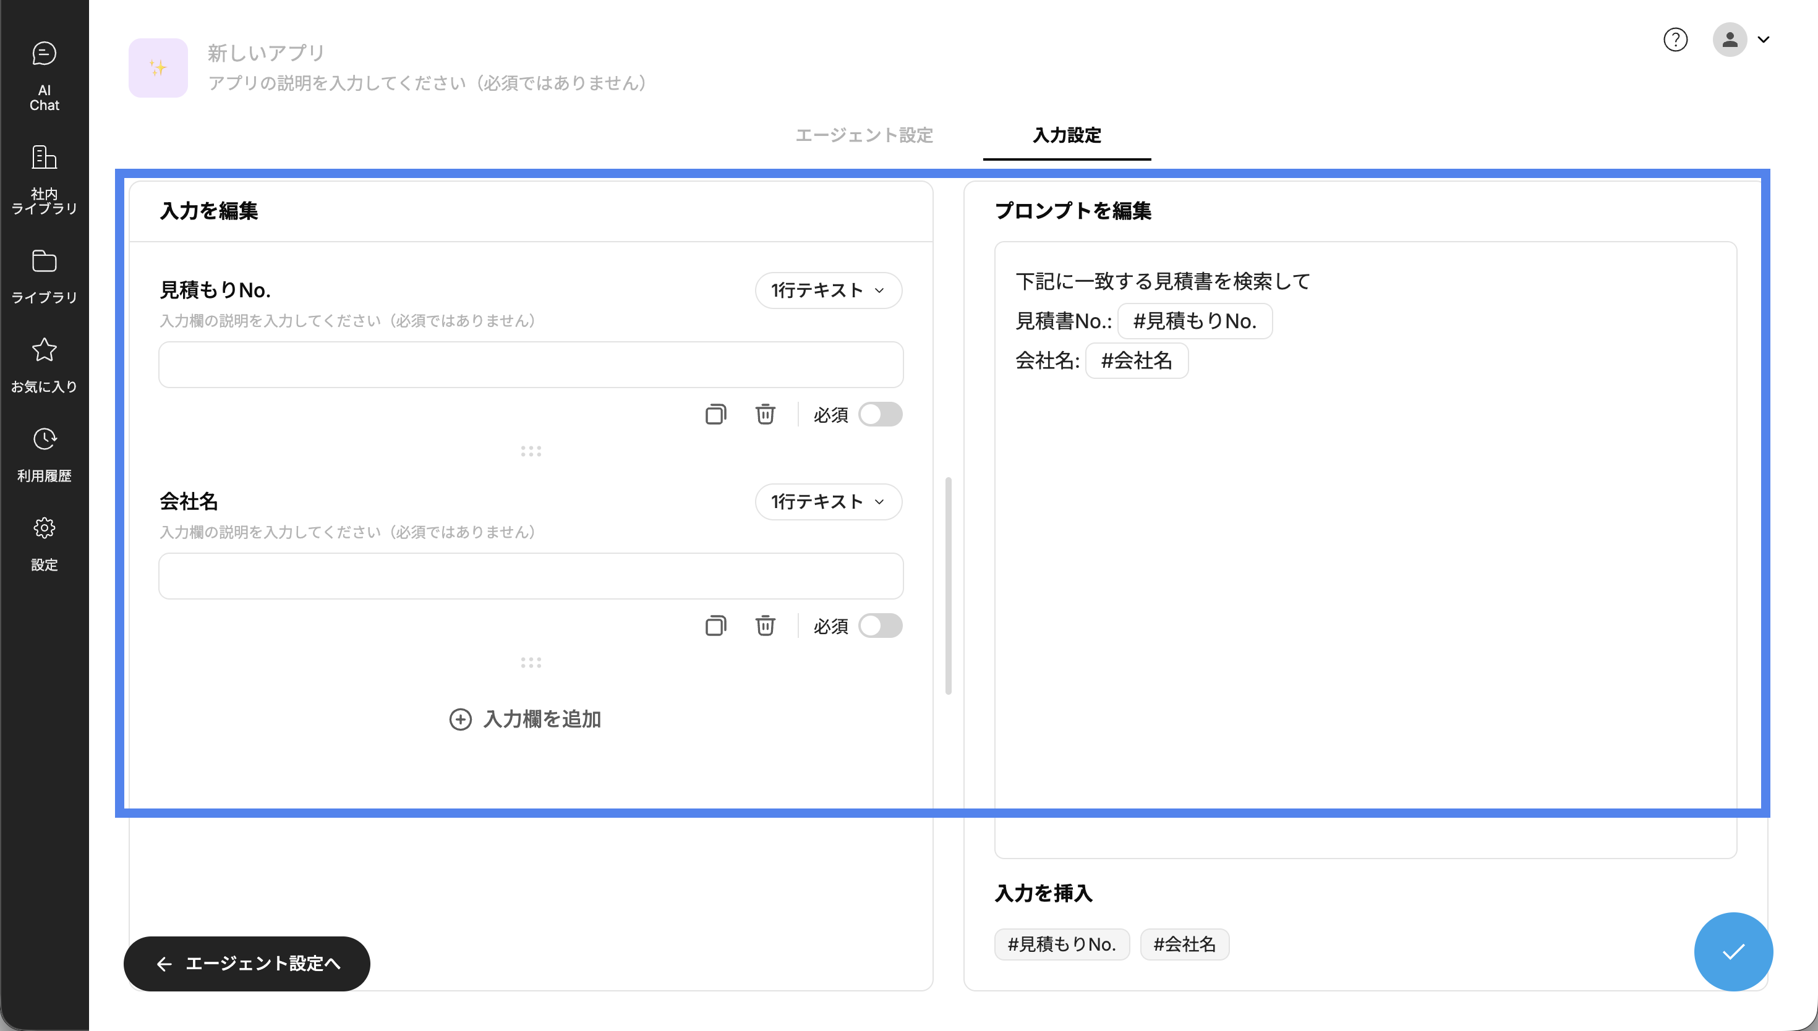Expand the user account menu chevron
1818x1031 pixels.
(1764, 40)
